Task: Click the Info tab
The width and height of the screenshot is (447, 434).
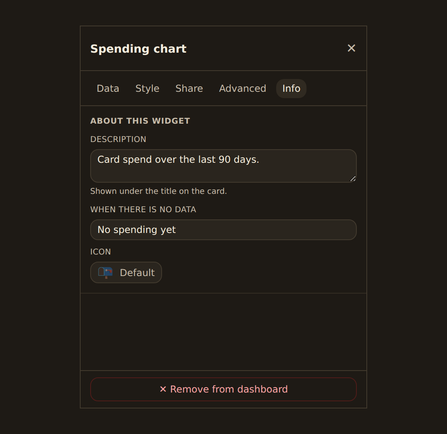Action: 291,88
